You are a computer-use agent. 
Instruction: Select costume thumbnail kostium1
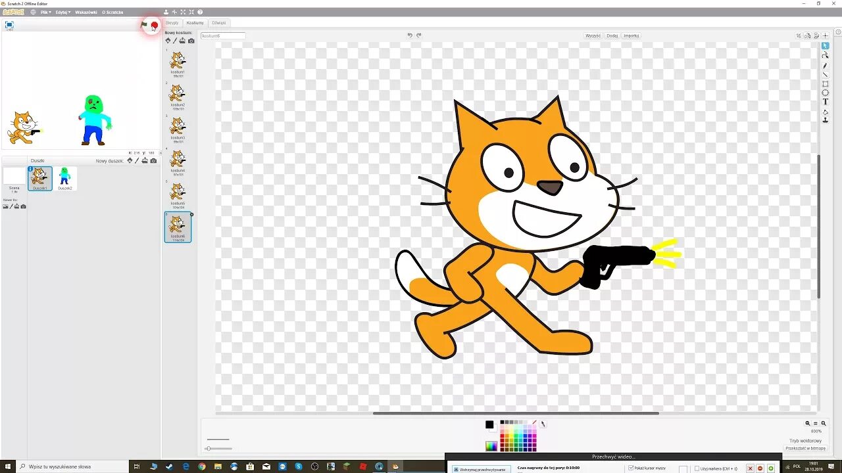178,63
